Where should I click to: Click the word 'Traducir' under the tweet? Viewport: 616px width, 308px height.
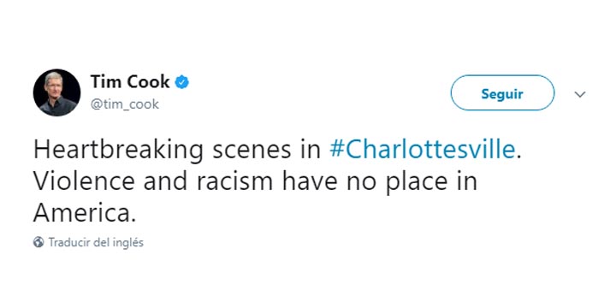point(69,242)
